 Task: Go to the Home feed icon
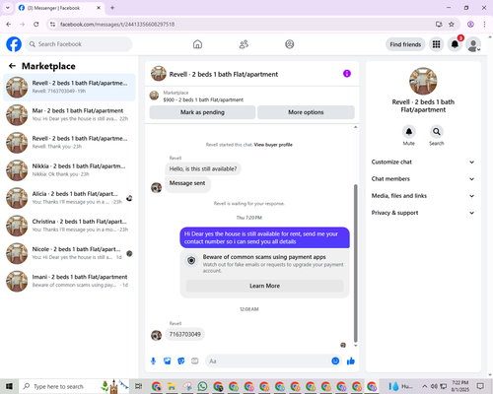[197, 44]
